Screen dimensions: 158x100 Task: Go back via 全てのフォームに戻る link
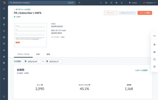pyautogui.click(x=22, y=9)
